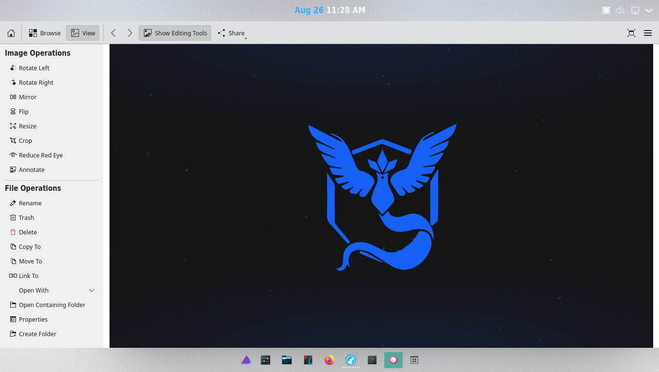The height and width of the screenshot is (372, 659).
Task: Click the displayed Mystic logo image
Action: (381, 196)
